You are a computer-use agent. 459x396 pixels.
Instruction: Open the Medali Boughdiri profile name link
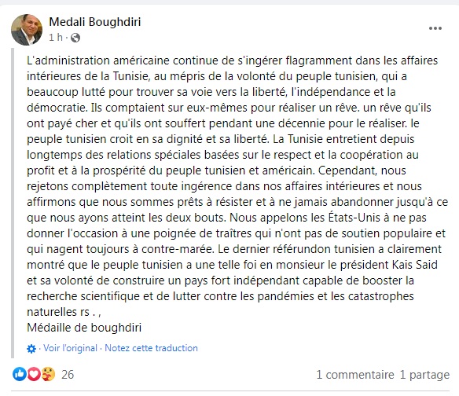click(95, 22)
